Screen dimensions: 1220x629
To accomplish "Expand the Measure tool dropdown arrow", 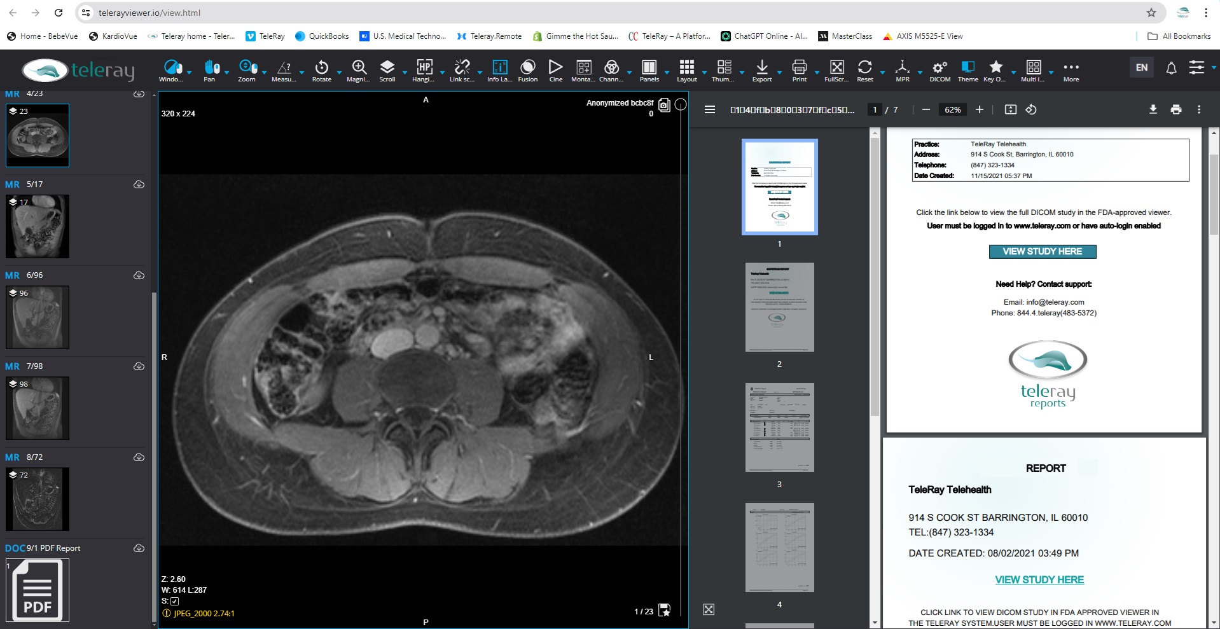I will click(302, 73).
